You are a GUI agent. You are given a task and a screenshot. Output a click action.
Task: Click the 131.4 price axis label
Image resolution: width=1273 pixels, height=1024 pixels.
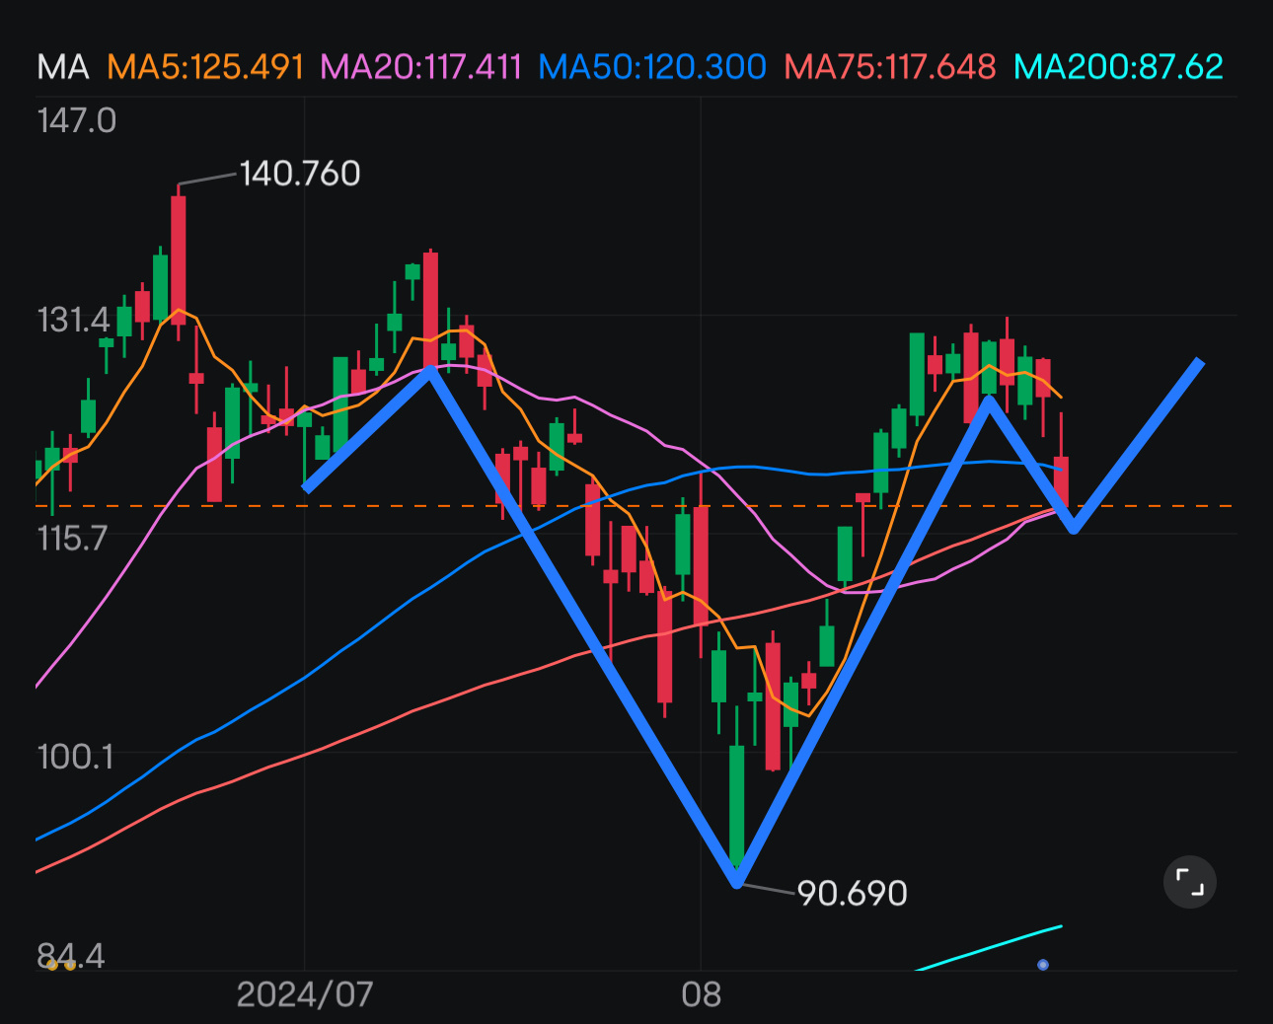pyautogui.click(x=75, y=320)
